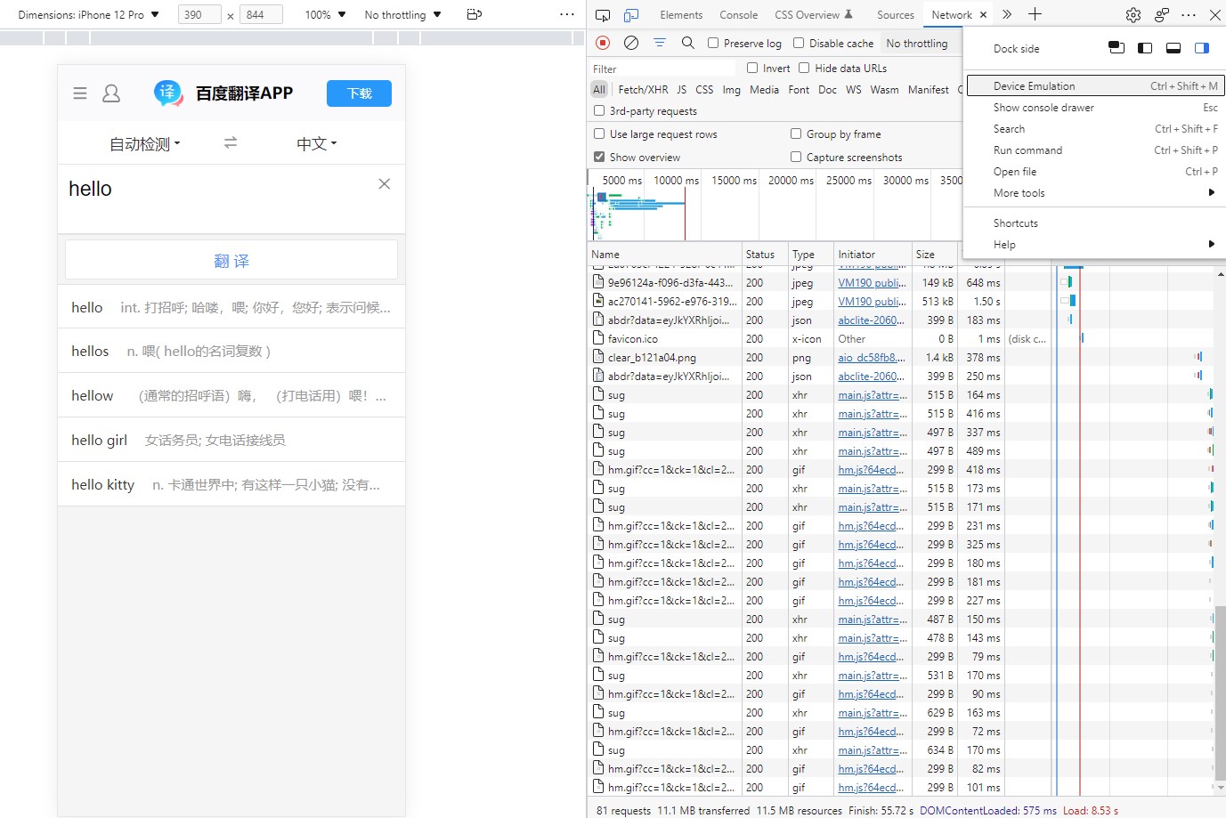The width and height of the screenshot is (1226, 818).
Task: Open the CSS Overview tab
Action: click(813, 15)
